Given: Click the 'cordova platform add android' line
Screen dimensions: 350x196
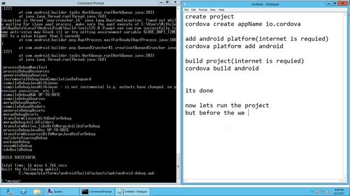Looking at the screenshot, I should pyautogui.click(x=234, y=46).
